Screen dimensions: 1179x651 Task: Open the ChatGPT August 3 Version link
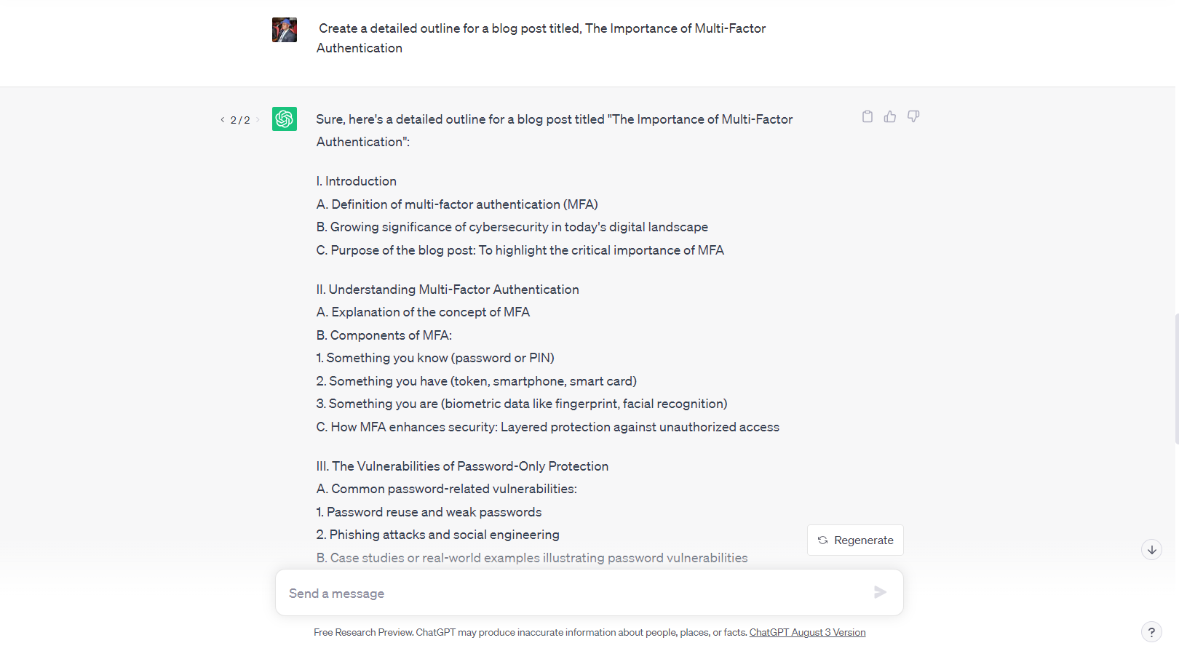807,632
